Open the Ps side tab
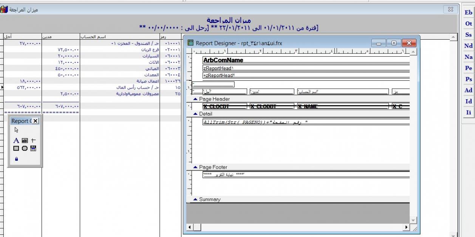The width and height of the screenshot is (475, 237). tap(469, 79)
